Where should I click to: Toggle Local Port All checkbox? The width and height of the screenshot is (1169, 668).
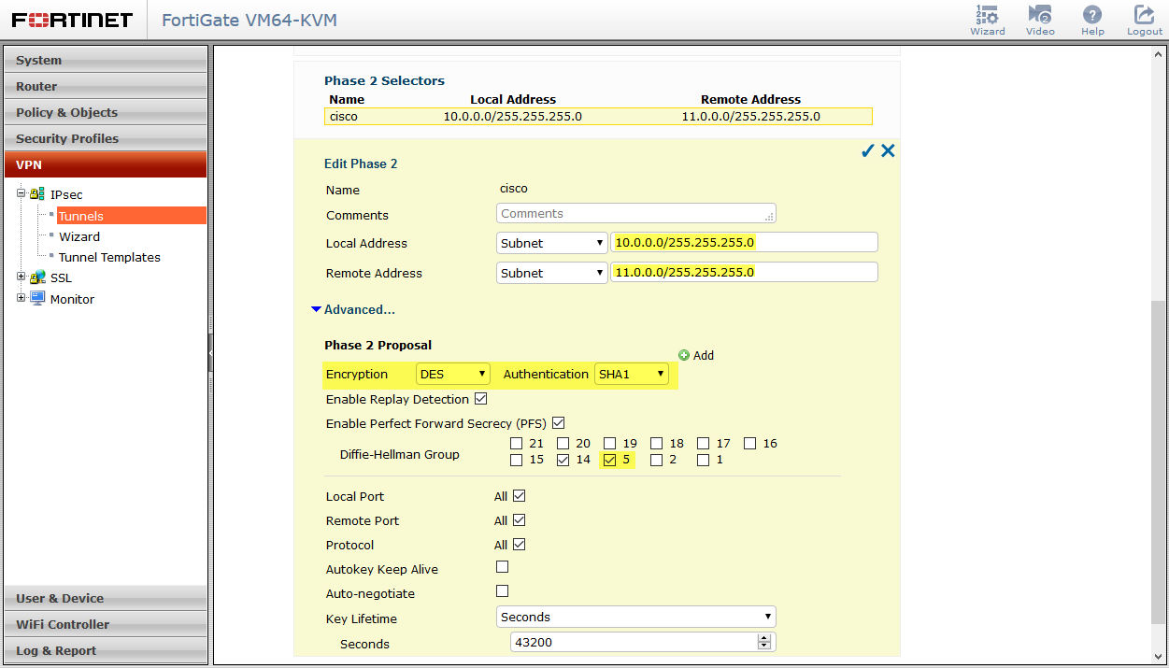coord(520,496)
